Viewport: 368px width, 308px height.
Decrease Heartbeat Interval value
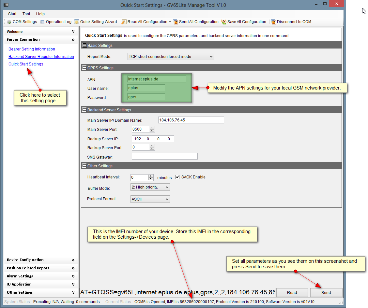(151, 179)
